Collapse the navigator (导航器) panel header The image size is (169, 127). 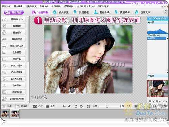coord(158,76)
